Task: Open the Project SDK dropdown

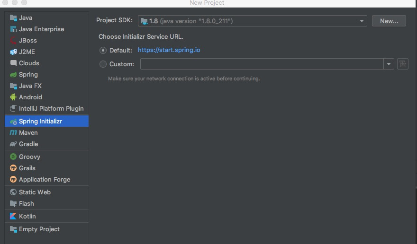Action: [x=253, y=21]
